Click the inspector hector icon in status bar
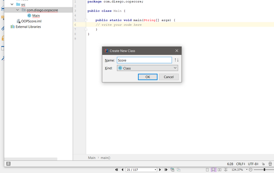The image size is (274, 173). pyautogui.click(x=270, y=164)
